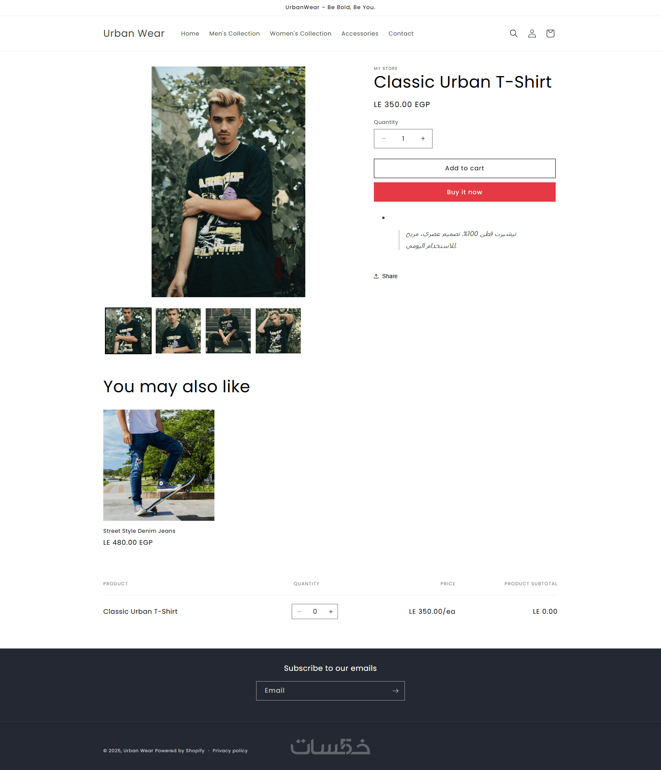Go to the Home menu item
This screenshot has width=661, height=770.
click(190, 33)
